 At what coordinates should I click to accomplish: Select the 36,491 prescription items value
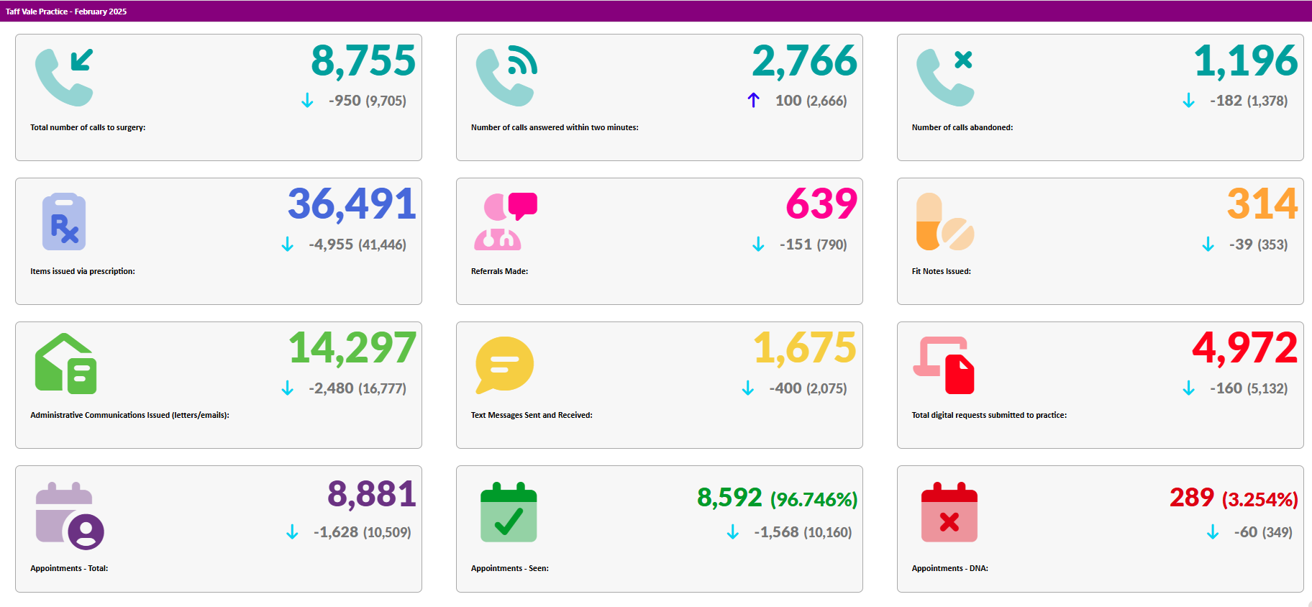pos(351,204)
